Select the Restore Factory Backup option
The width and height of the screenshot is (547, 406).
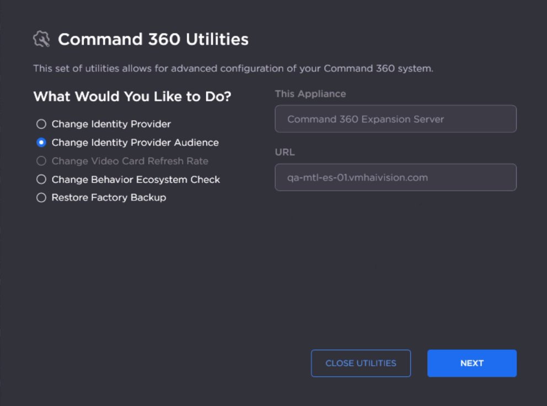coord(41,197)
